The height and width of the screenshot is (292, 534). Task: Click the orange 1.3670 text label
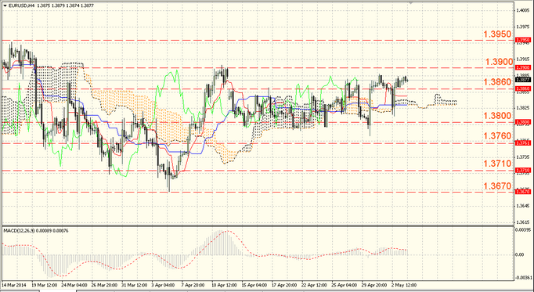point(497,186)
